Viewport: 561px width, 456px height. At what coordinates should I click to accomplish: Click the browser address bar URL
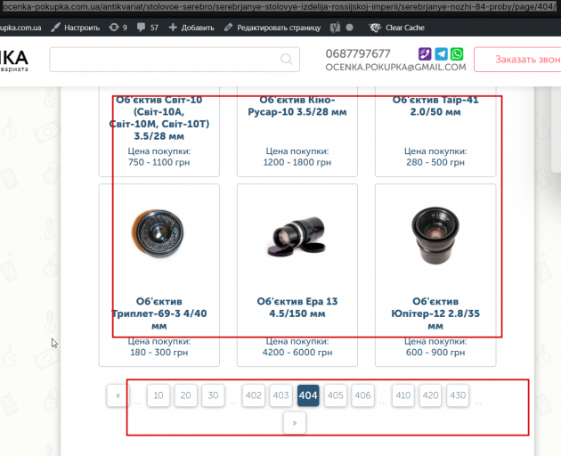point(279,6)
